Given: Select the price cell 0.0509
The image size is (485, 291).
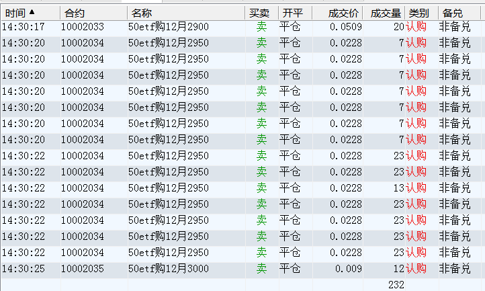Looking at the screenshot, I should tap(346, 27).
